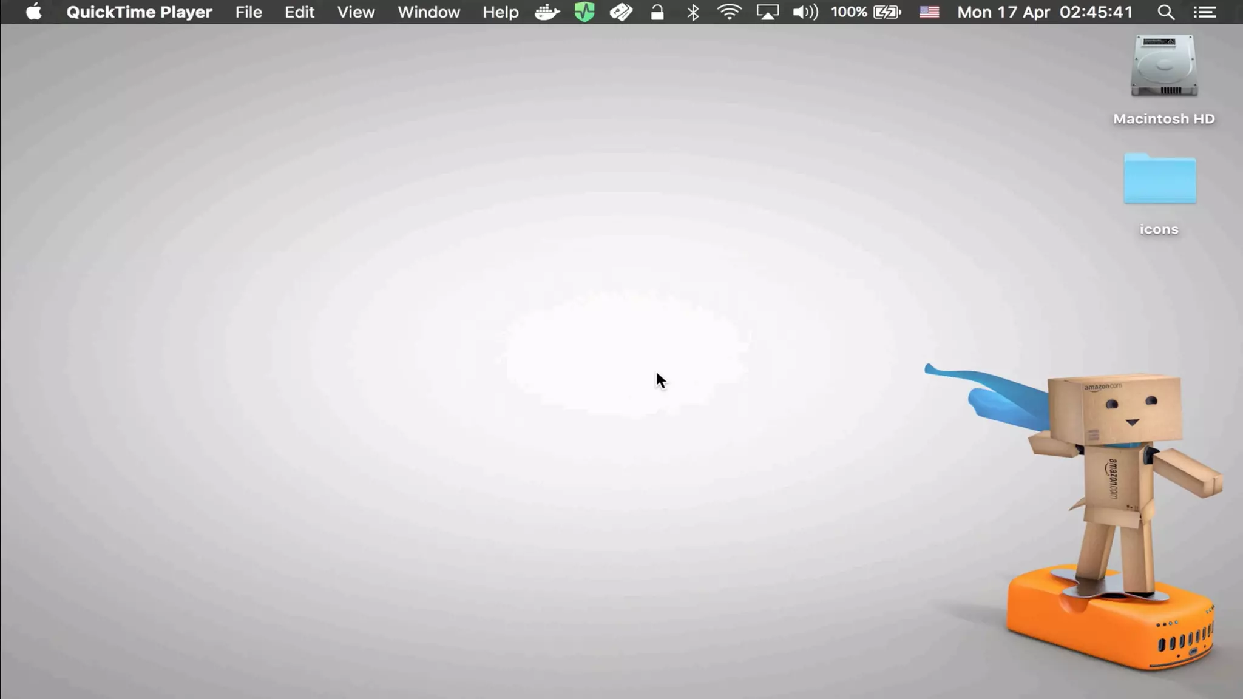
Task: Click the battery status indicator
Action: click(x=866, y=12)
